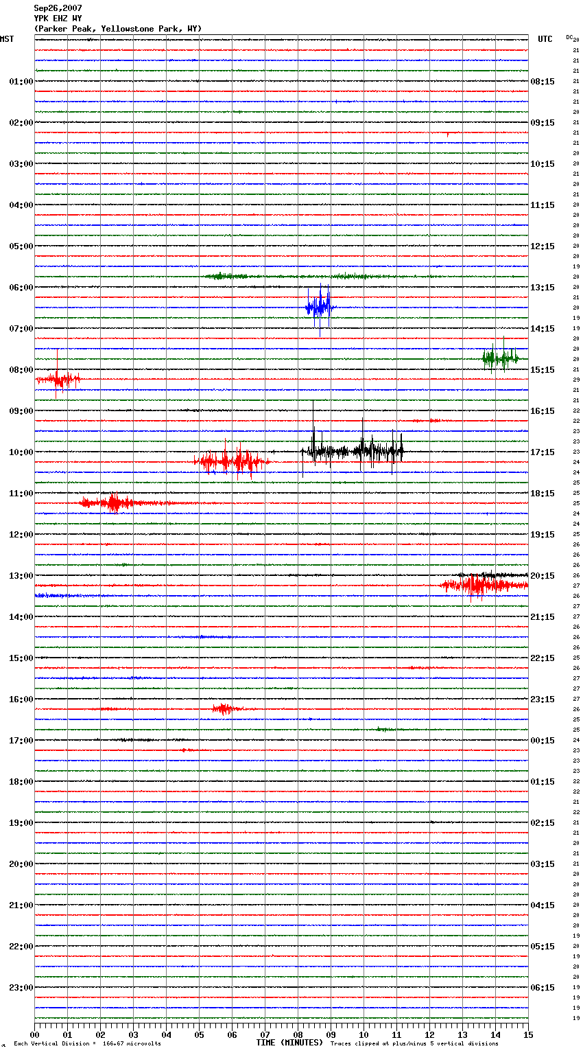Click the 10:15 UTC label
This screenshot has width=583, height=1053.
(543, 164)
